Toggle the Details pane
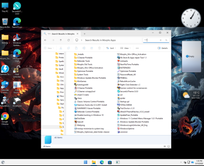 [162, 48]
